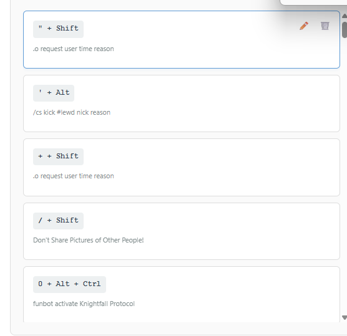Select the ' + Alt key badge
Image resolution: width=347 pixels, height=336 pixels.
(54, 93)
